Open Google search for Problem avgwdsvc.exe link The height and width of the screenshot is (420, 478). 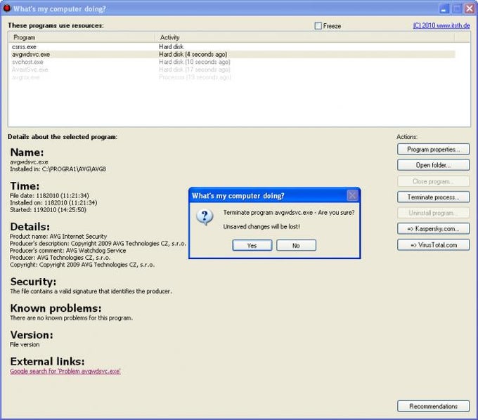click(x=65, y=372)
